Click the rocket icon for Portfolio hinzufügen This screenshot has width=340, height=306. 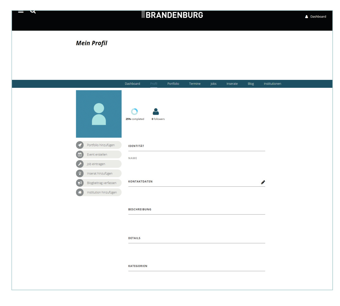[80, 145]
